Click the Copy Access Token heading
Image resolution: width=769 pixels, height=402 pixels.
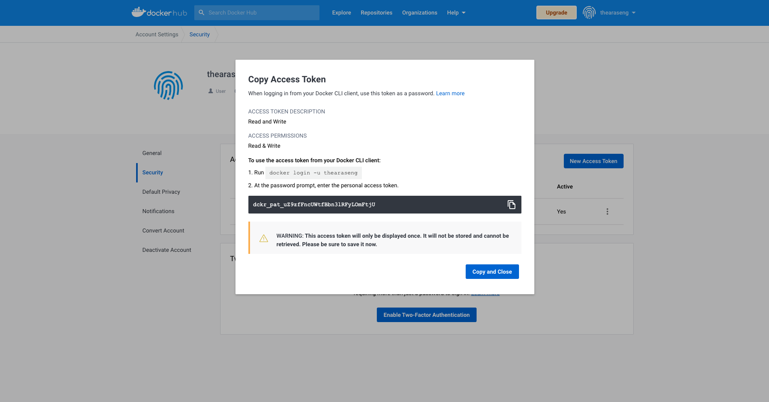point(287,80)
